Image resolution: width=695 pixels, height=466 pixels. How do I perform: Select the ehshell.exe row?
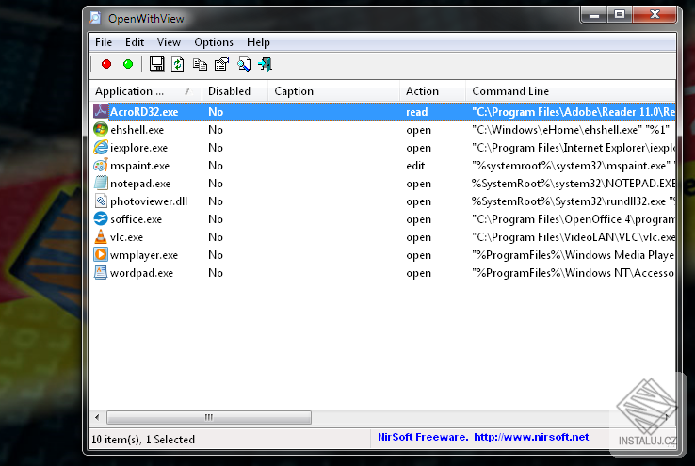(382, 130)
